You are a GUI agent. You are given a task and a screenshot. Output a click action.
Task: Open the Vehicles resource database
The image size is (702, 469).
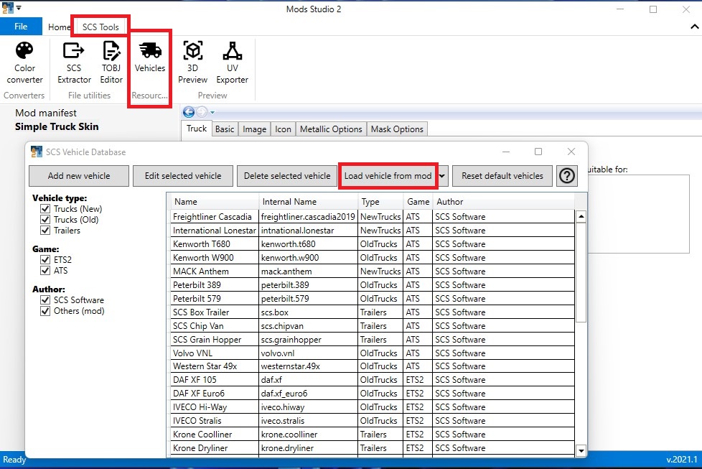point(149,57)
